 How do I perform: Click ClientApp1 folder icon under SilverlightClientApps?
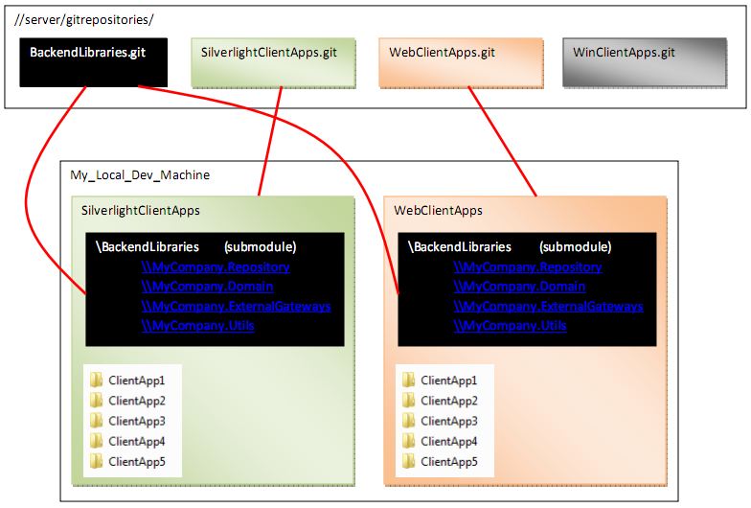tap(96, 380)
